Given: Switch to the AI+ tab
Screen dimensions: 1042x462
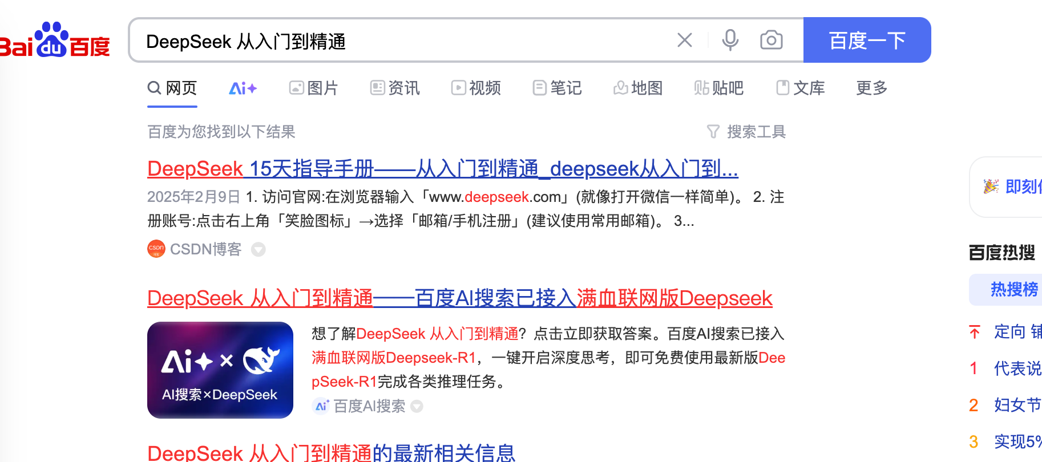Looking at the screenshot, I should tap(243, 88).
